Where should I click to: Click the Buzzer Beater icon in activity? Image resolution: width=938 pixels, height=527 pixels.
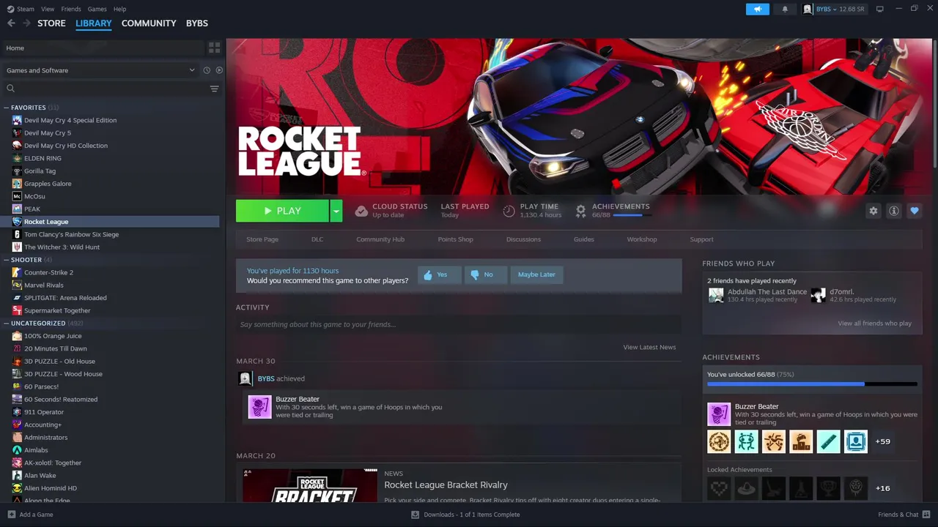pyautogui.click(x=259, y=407)
